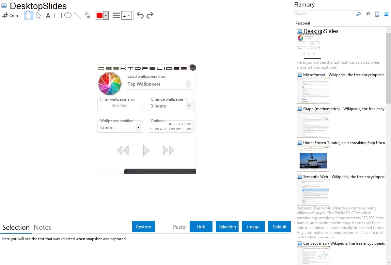
Task: Open the Microformat Wikipedia snapshot thumbnail
Action: click(x=313, y=91)
